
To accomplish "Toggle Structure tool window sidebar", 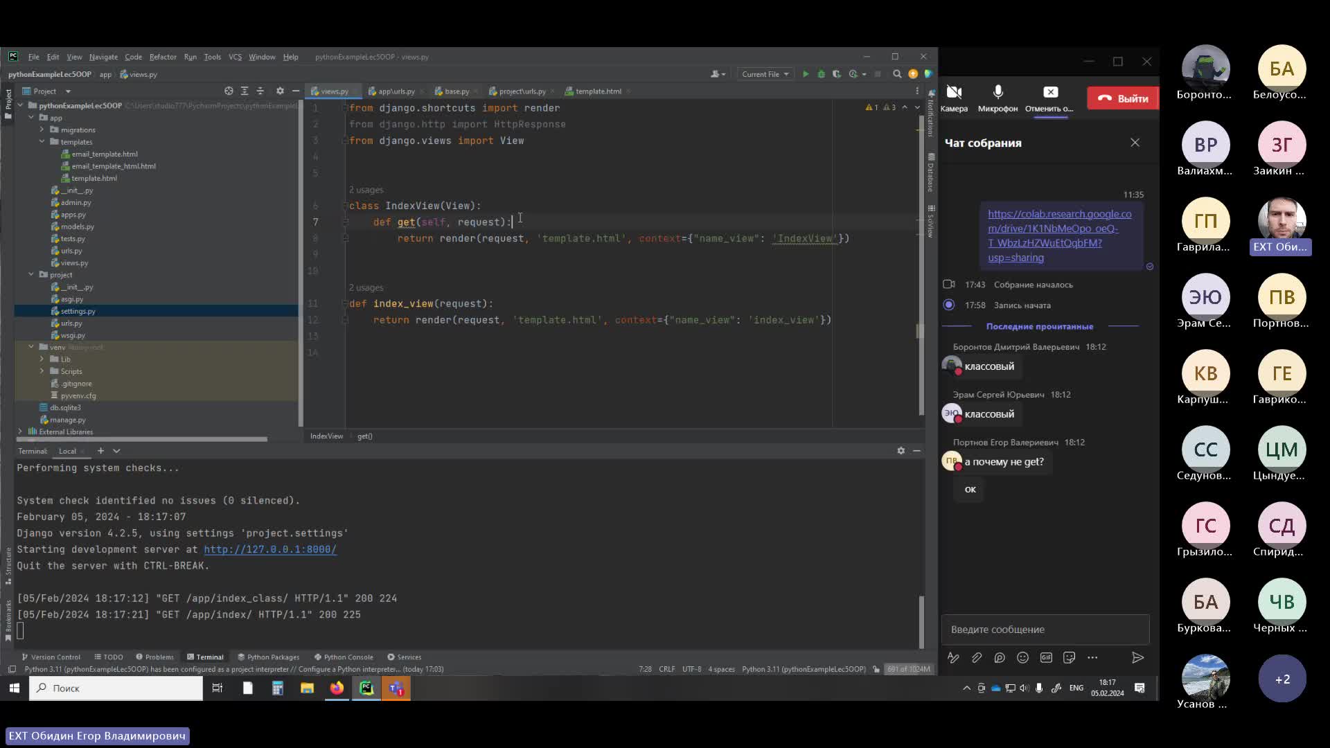I will (x=8, y=565).
